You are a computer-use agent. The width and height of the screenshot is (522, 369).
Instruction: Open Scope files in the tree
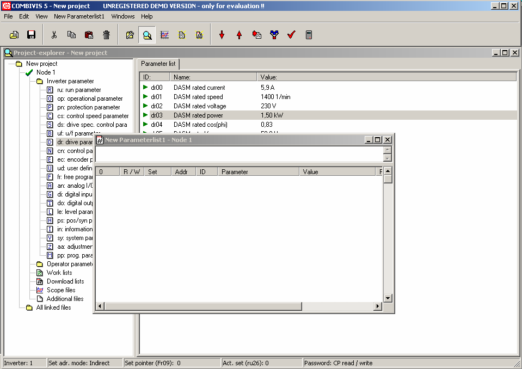tap(61, 290)
